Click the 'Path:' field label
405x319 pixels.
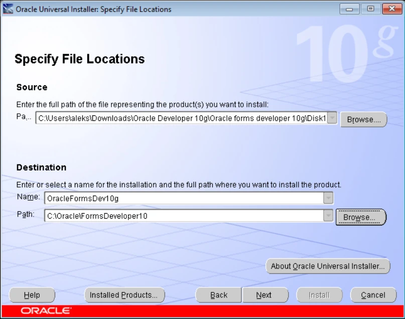(x=26, y=215)
